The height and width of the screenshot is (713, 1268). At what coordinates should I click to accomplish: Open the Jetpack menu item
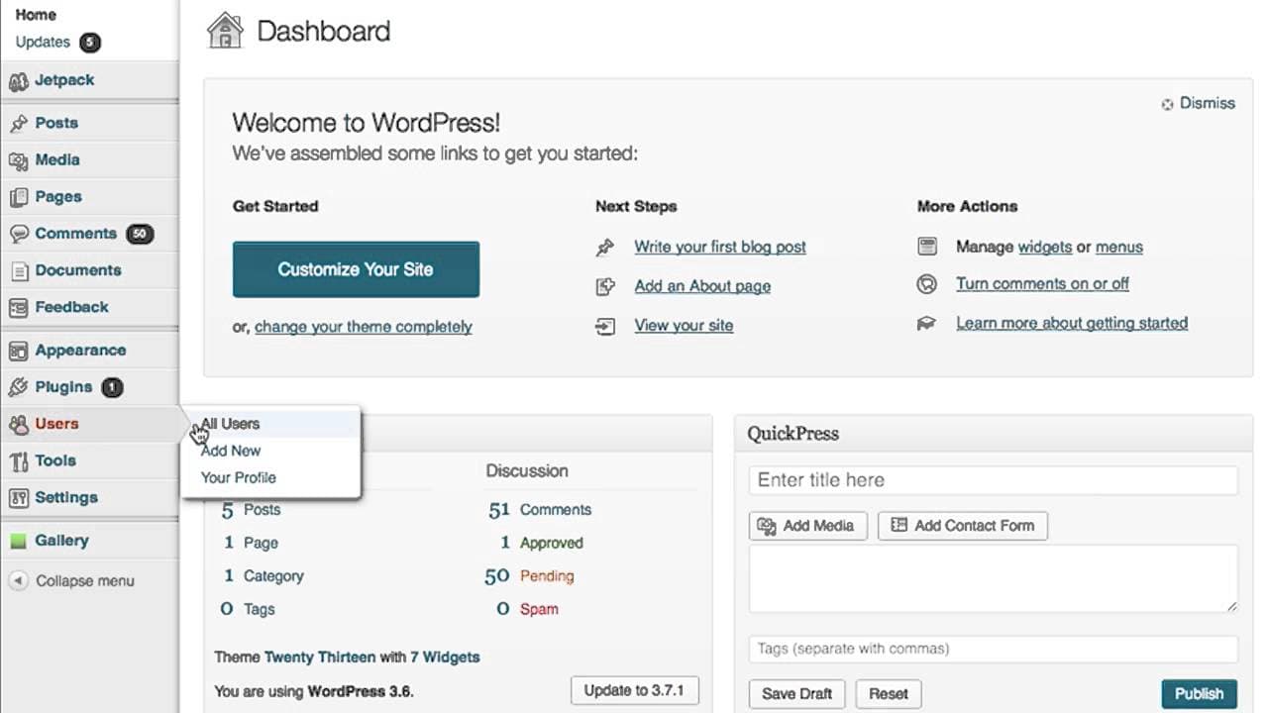pos(64,80)
